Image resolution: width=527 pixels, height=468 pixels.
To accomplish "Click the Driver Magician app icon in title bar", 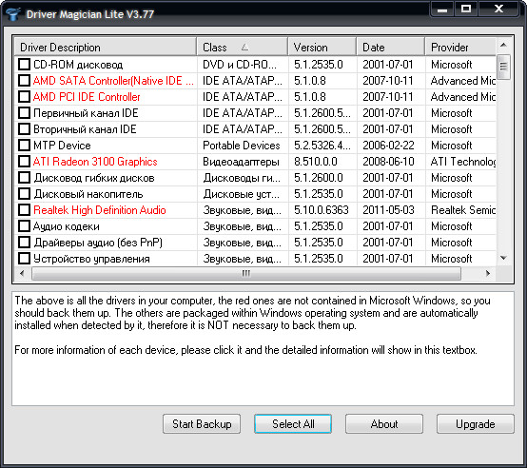I will point(12,14).
